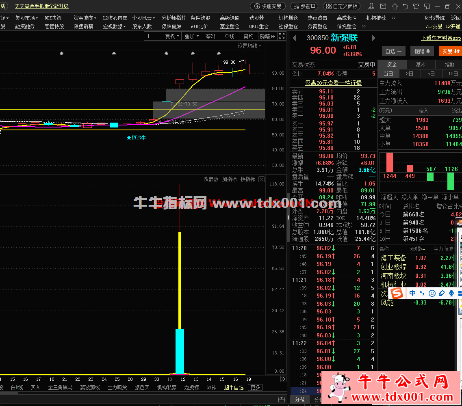Select the 5日 period tab

click(x=431, y=73)
